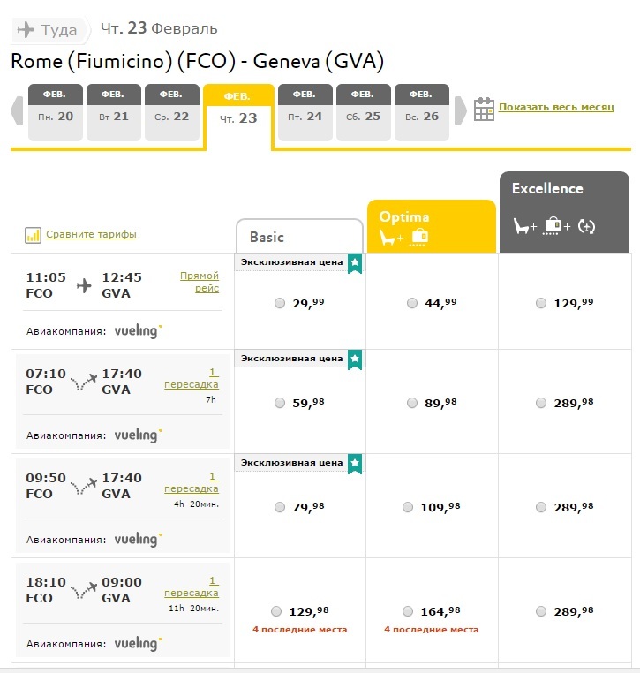Screen dimensions: 640x674
Task: Switch to Monday 20 February tab
Action: pos(56,112)
